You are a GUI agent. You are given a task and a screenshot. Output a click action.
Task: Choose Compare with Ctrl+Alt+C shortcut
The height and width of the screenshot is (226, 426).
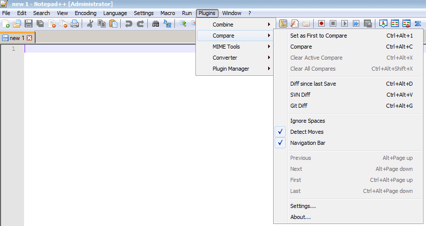[348, 47]
